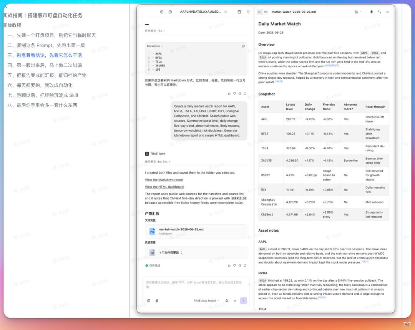
Task: Switch to rendered preview eye mode
Action: [266, 12]
